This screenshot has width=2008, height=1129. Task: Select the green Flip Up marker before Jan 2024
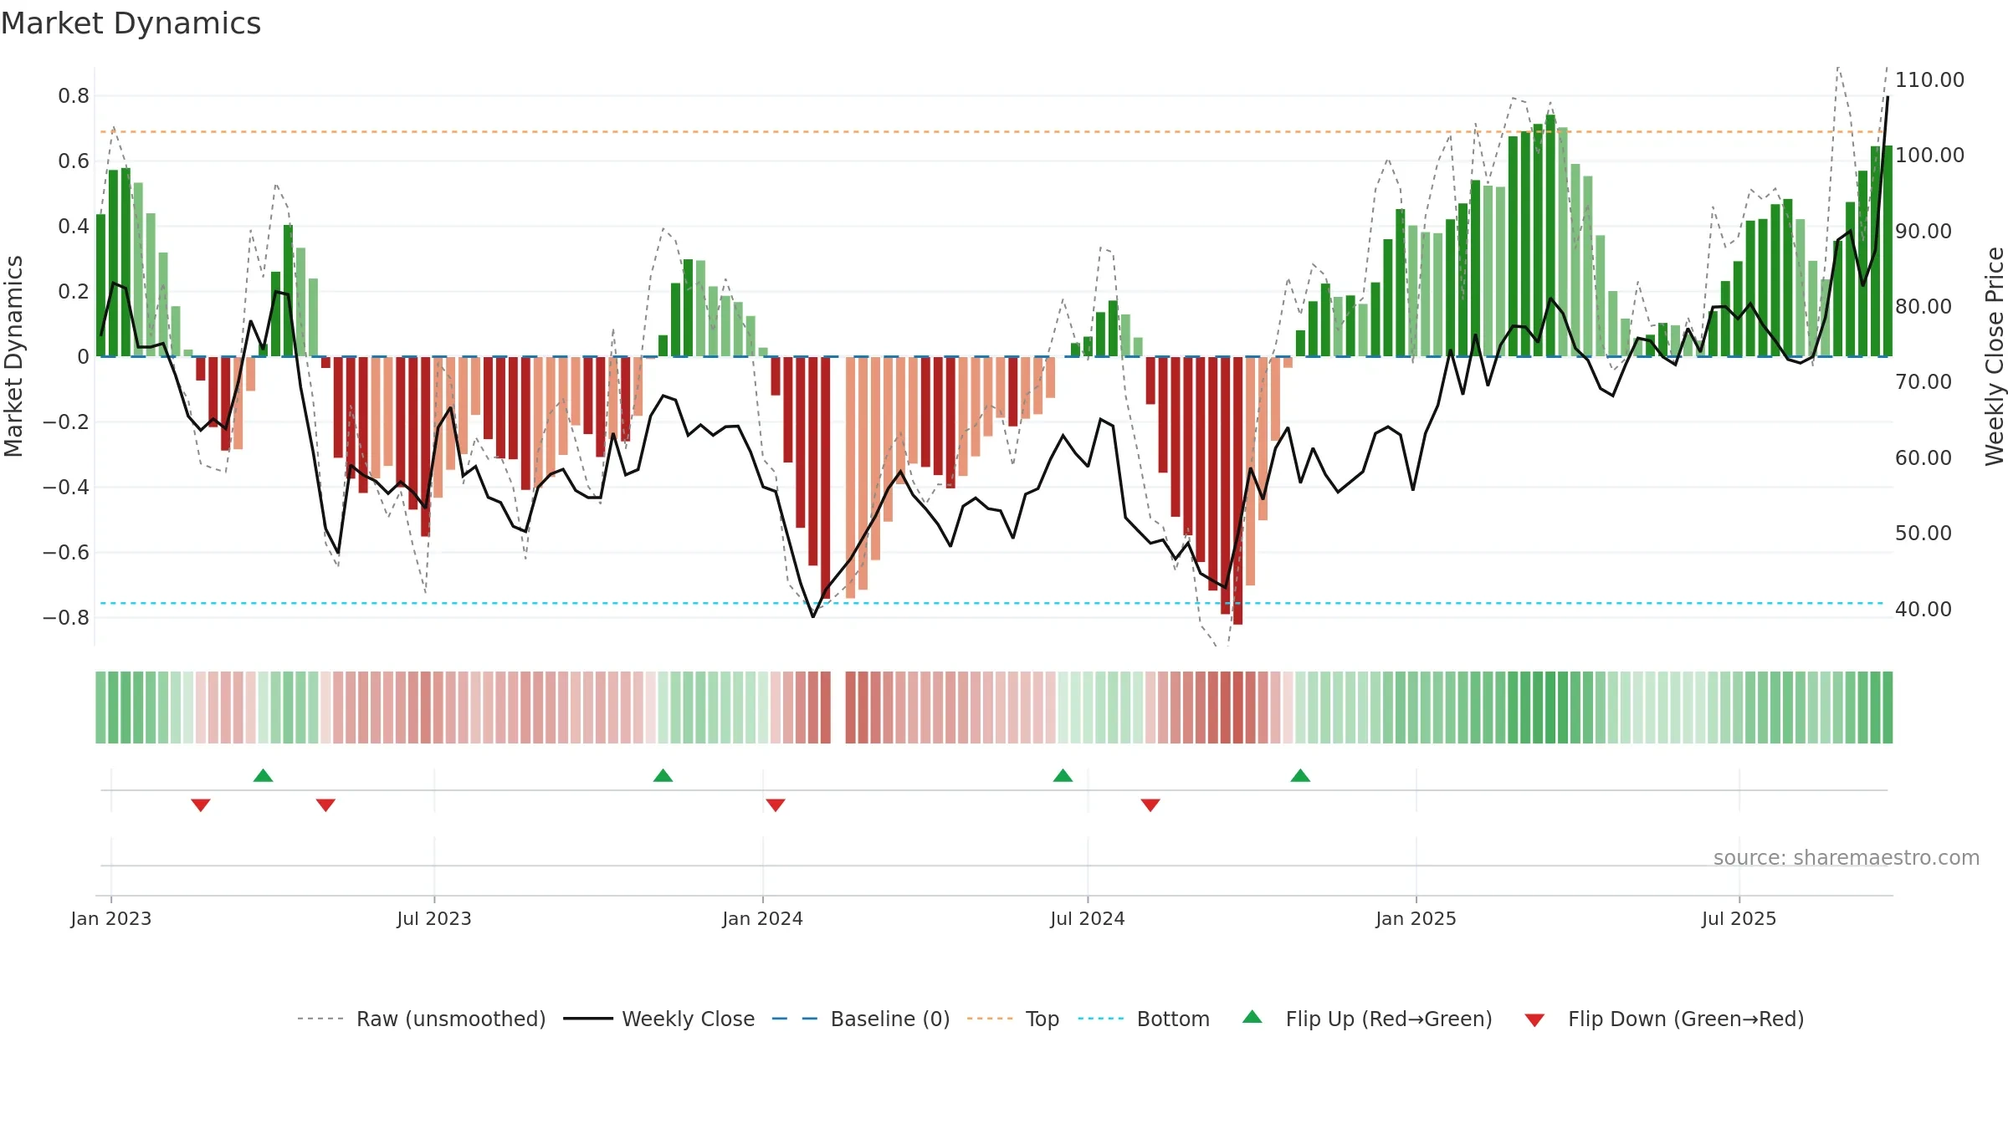tap(663, 775)
